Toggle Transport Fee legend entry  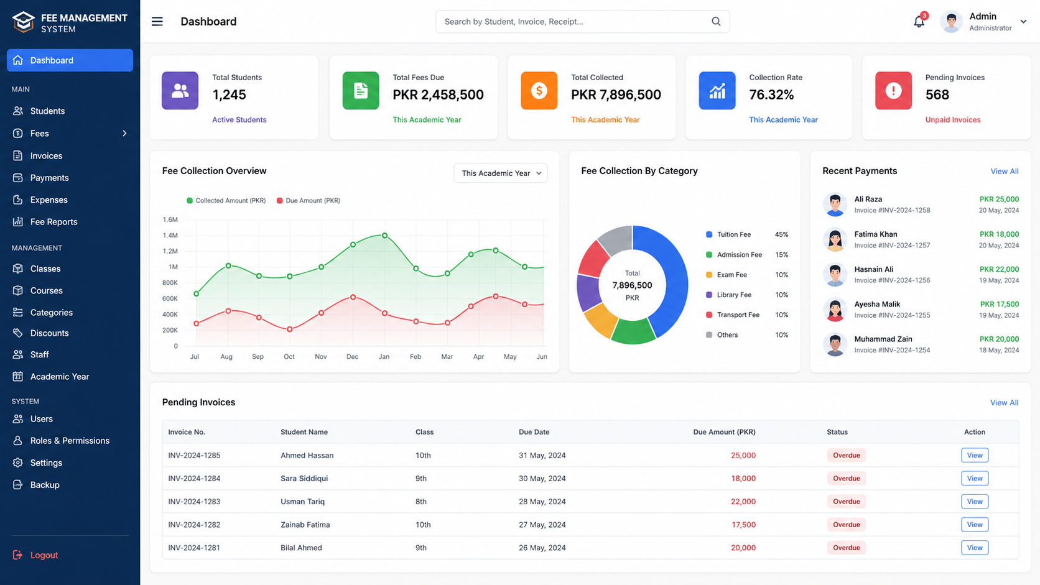[x=733, y=315]
